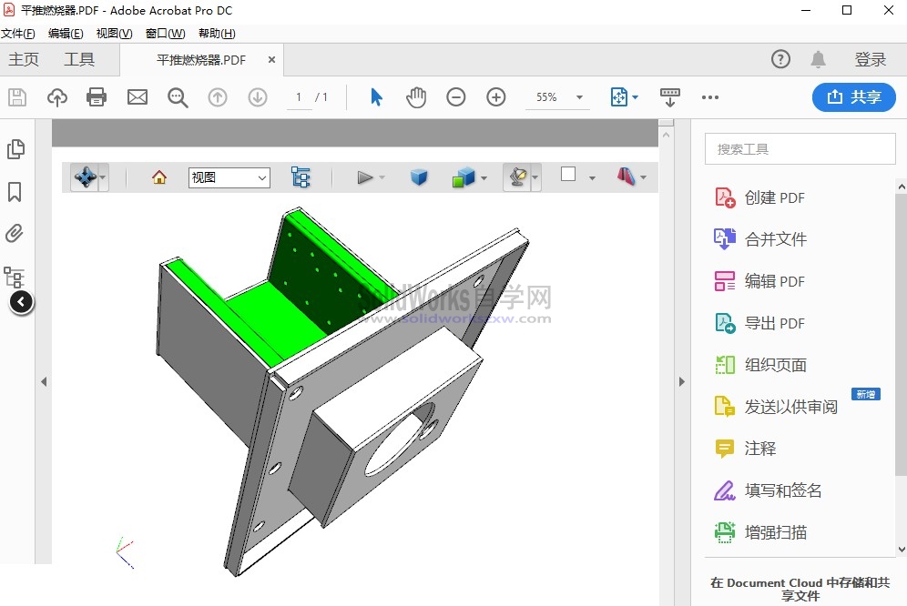Expand the 55% zoom level dropdown
The height and width of the screenshot is (606, 907).
coord(578,97)
